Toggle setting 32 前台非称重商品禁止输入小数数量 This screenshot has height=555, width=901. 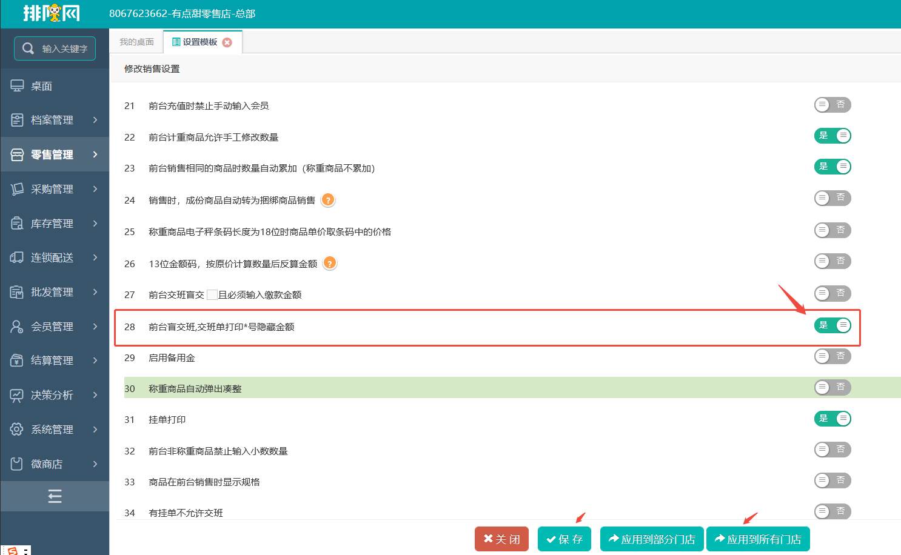click(832, 450)
